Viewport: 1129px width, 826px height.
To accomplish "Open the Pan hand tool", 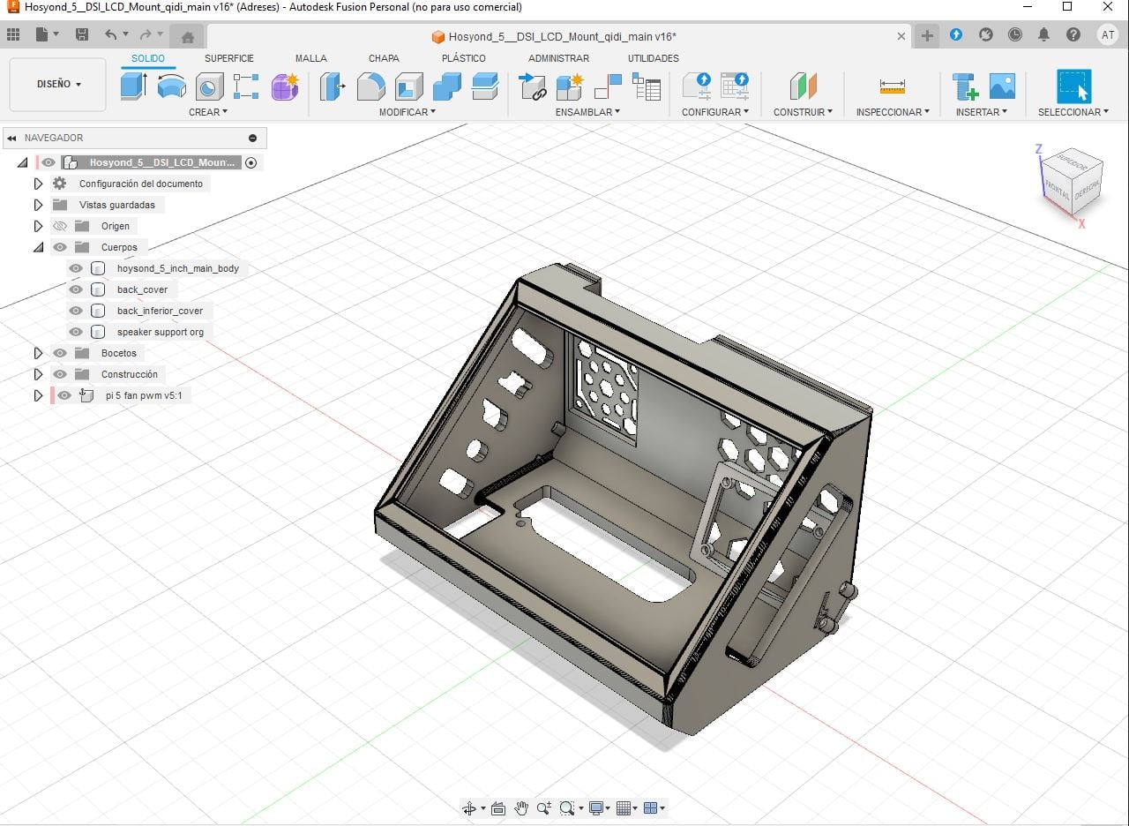I will pyautogui.click(x=521, y=807).
